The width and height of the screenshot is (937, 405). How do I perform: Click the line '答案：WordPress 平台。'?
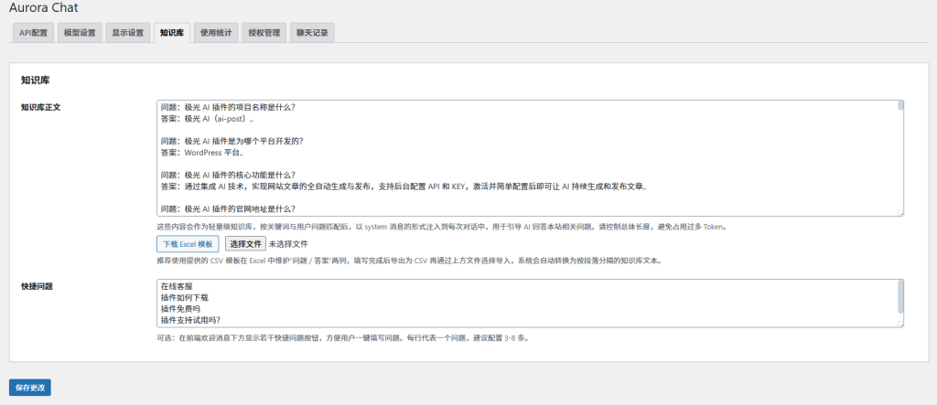tap(202, 153)
